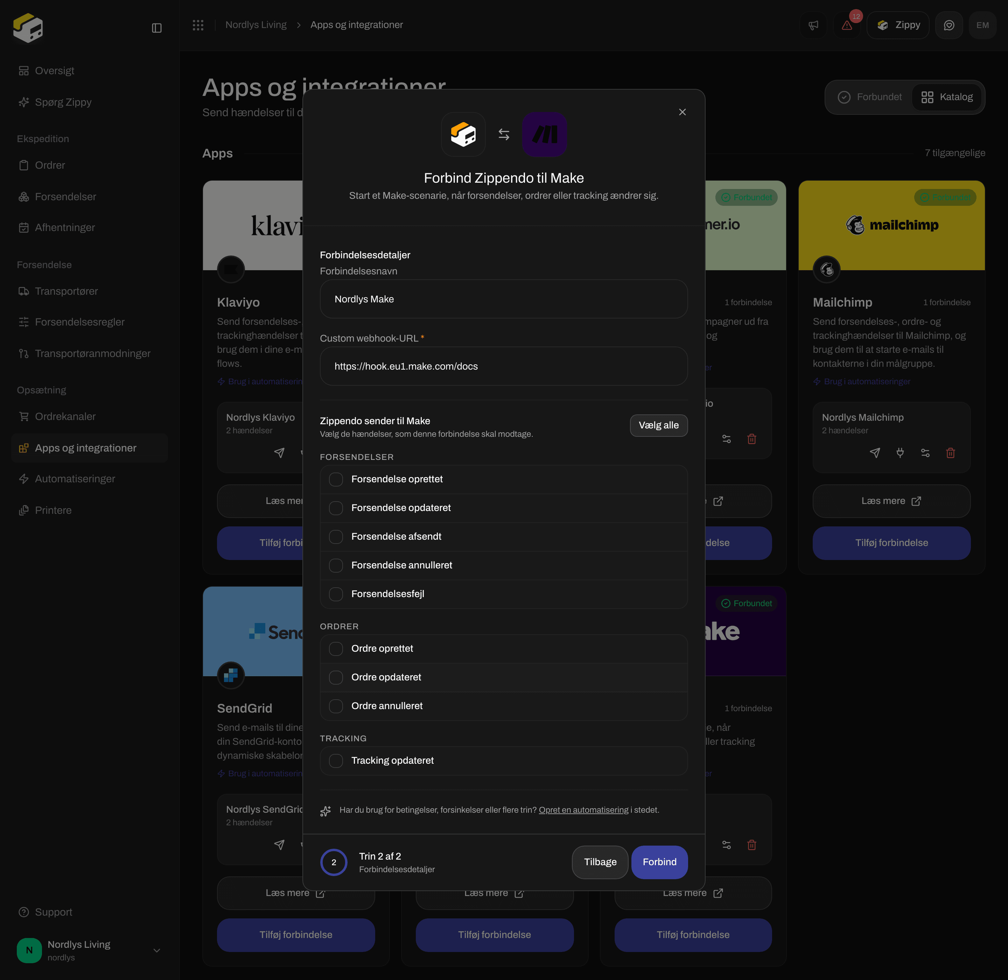Open alerts warning icon with 12 badge
1008x980 pixels.
click(847, 25)
